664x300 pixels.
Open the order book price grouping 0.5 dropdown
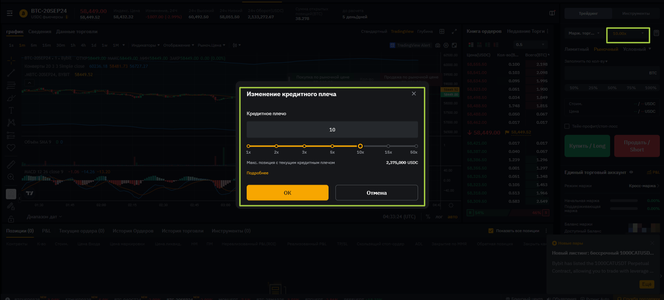click(530, 44)
